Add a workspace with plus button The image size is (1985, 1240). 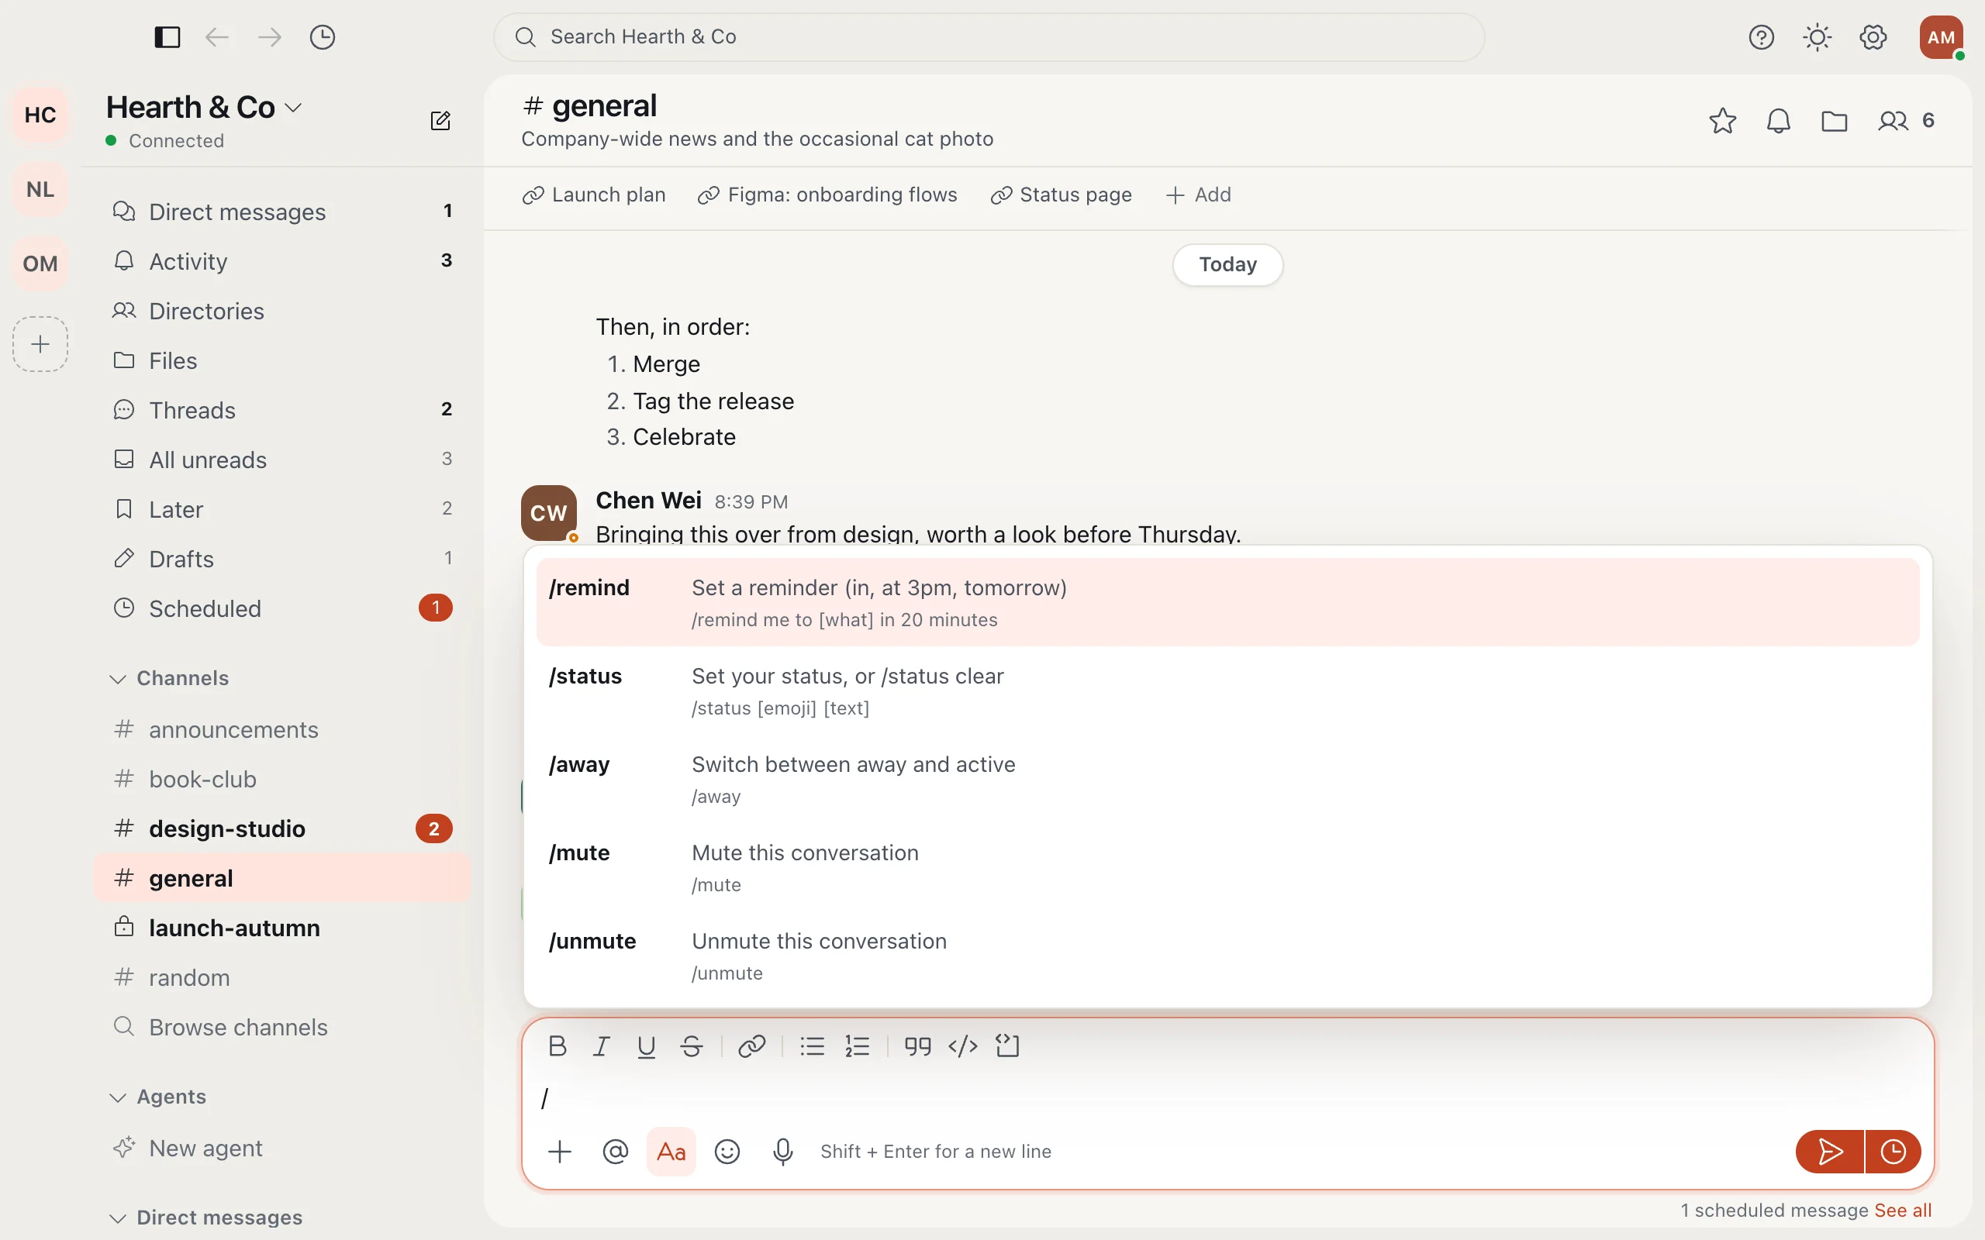pyautogui.click(x=40, y=343)
